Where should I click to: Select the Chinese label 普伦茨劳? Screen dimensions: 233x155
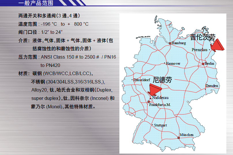click(x=203, y=37)
